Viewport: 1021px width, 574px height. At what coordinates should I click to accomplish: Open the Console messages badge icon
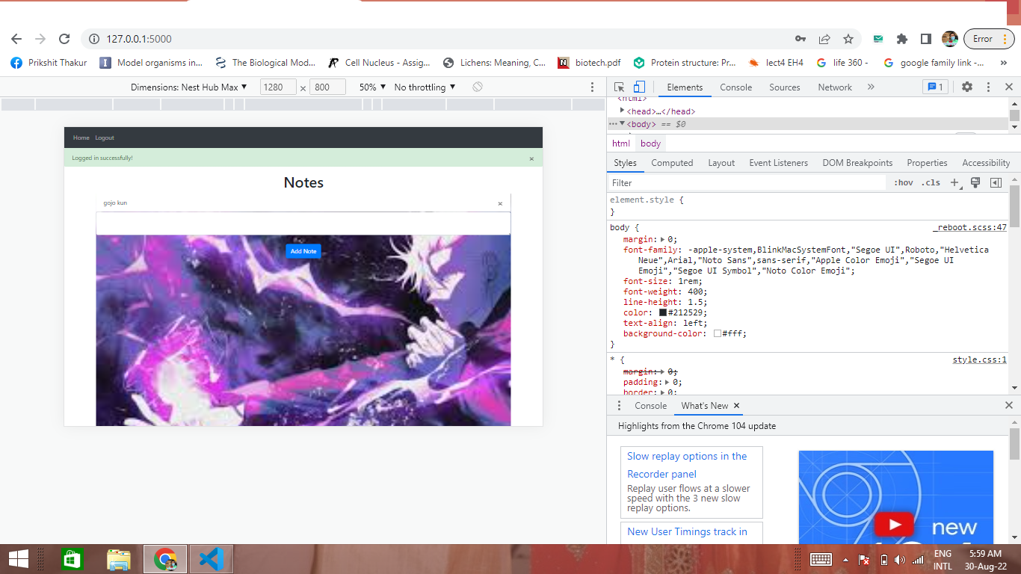click(935, 87)
